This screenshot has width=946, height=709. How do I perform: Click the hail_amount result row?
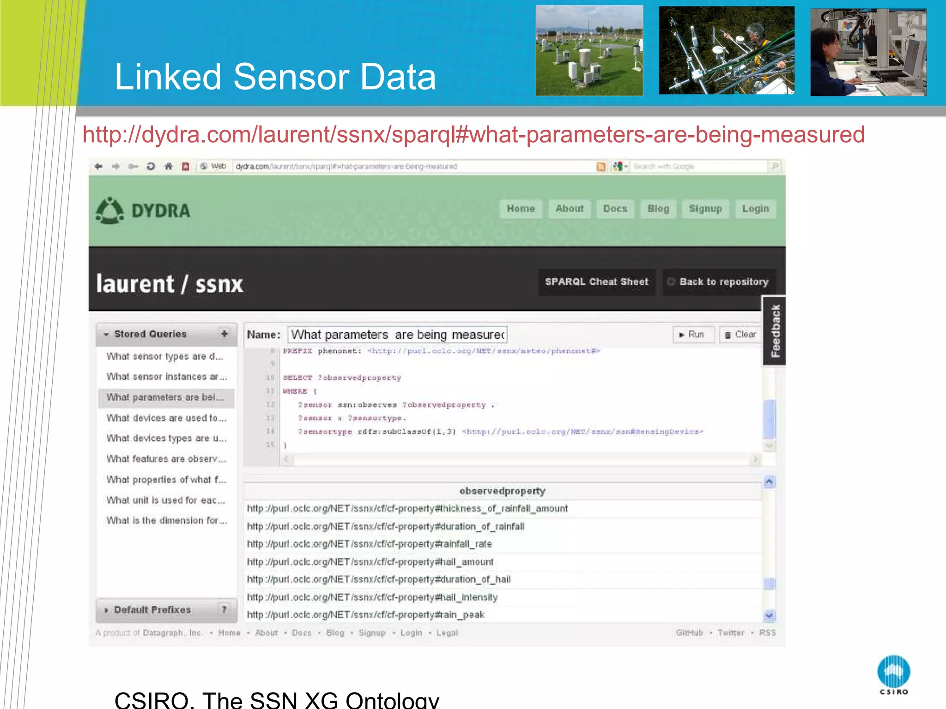click(x=502, y=562)
